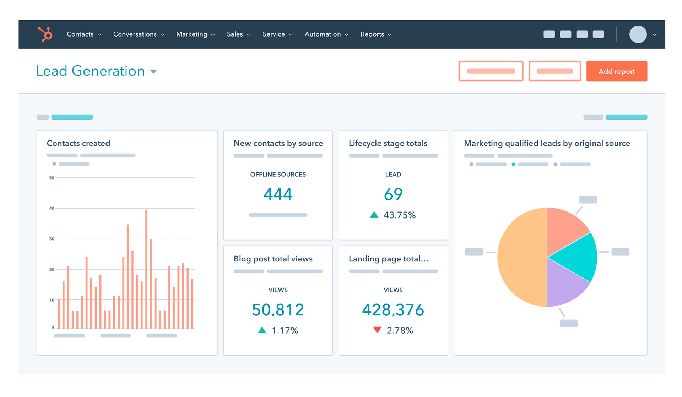
Task: Expand the Lead Generation dashboard dropdown
Action: 153,71
